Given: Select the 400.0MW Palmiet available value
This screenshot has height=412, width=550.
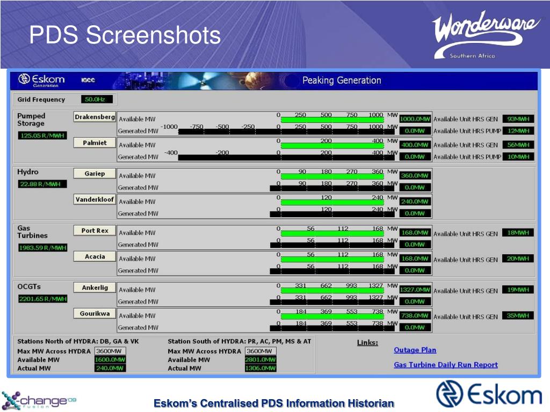Looking at the screenshot, I should coord(415,145).
